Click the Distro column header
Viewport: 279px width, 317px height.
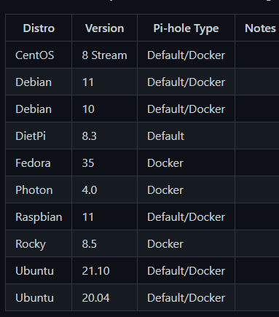[39, 28]
